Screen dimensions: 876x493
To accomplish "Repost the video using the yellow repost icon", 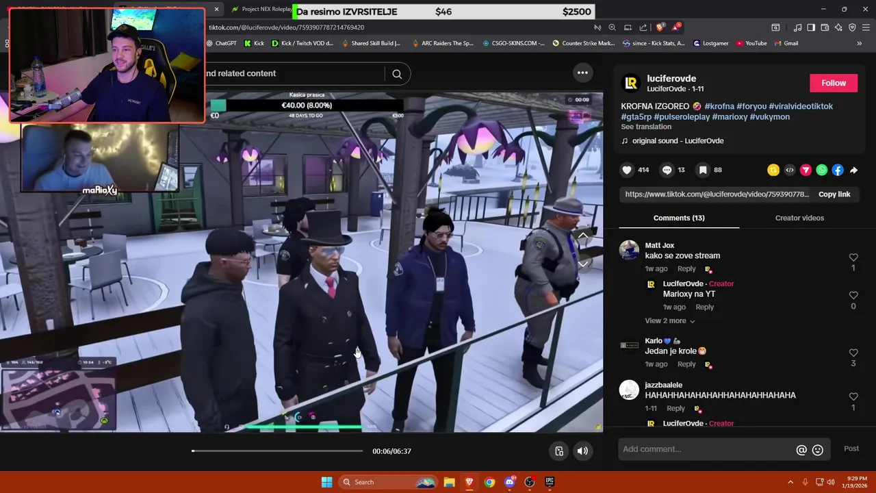I will pos(773,170).
